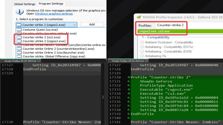The width and height of the screenshot is (223, 125).
Task: Open the program selection dropdown arrow
Action: tap(74, 25)
